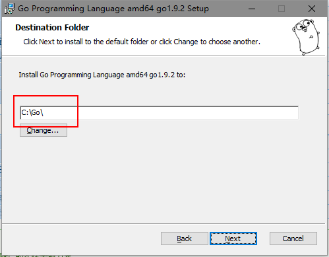
Task: Close the Go Setup dialog
Action: coord(312,9)
